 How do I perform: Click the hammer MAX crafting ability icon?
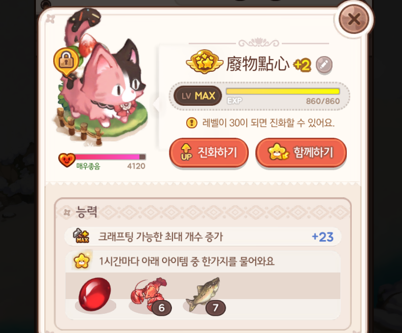[x=81, y=236]
